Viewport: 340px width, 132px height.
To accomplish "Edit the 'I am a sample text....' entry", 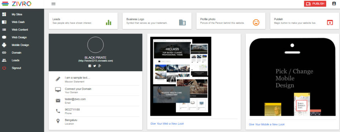I will point(78,78).
